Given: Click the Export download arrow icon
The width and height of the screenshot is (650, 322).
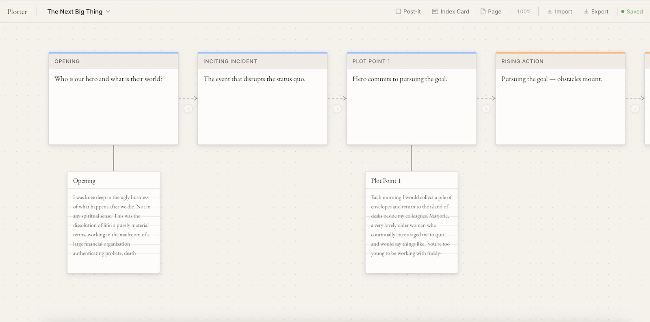Looking at the screenshot, I should pyautogui.click(x=586, y=11).
